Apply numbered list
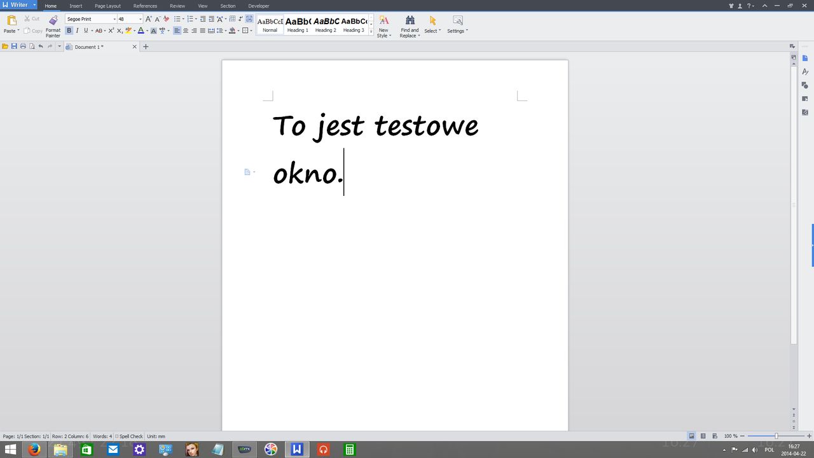814x458 pixels. (x=190, y=19)
